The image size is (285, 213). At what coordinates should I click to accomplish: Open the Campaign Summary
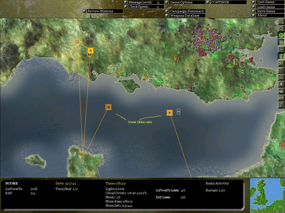click(x=187, y=11)
